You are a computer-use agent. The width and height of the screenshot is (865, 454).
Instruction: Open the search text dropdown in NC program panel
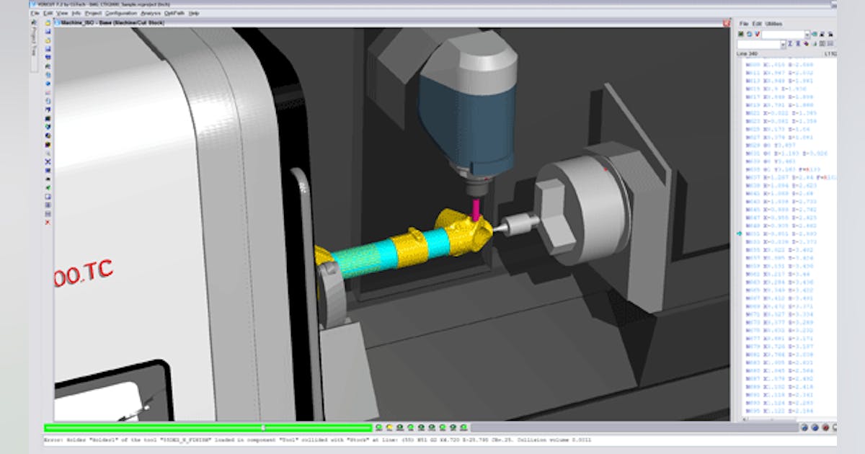pyautogui.click(x=807, y=35)
